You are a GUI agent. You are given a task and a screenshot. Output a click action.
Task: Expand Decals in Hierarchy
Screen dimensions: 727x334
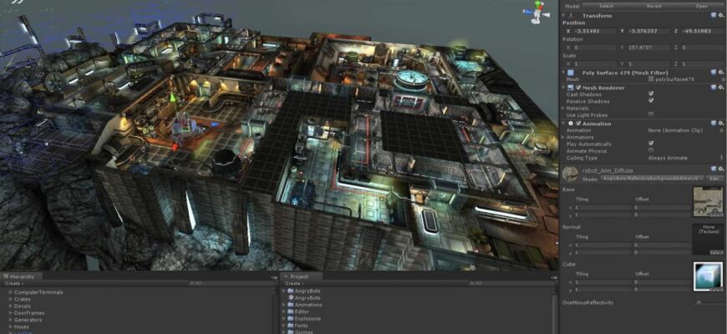(x=10, y=306)
